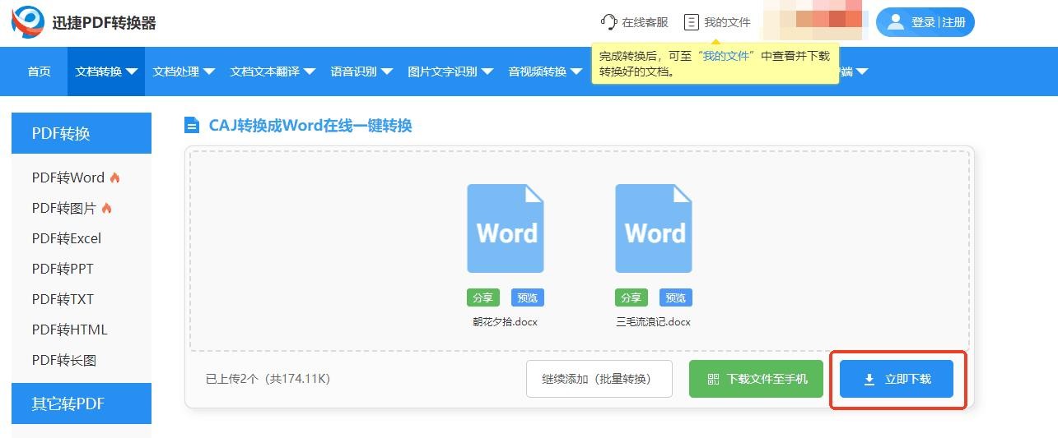Share the 三毛流浪记.docx file
The width and height of the screenshot is (1058, 438).
(631, 297)
